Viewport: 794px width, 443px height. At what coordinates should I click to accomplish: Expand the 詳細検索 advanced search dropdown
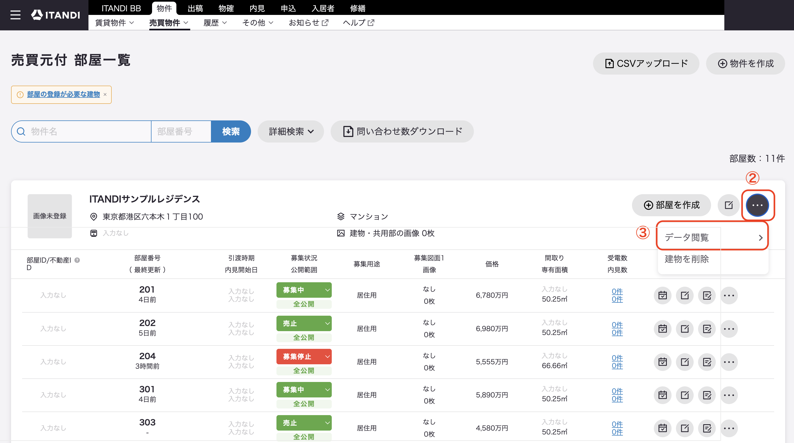click(x=291, y=131)
